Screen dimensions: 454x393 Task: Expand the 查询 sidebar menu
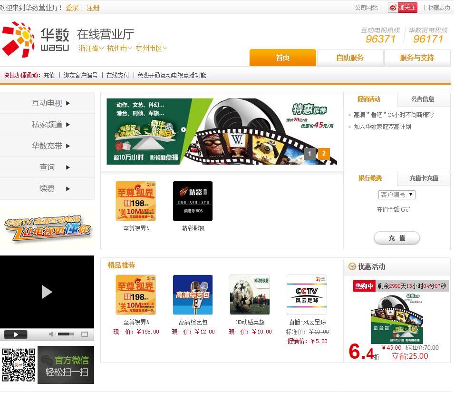[47, 167]
